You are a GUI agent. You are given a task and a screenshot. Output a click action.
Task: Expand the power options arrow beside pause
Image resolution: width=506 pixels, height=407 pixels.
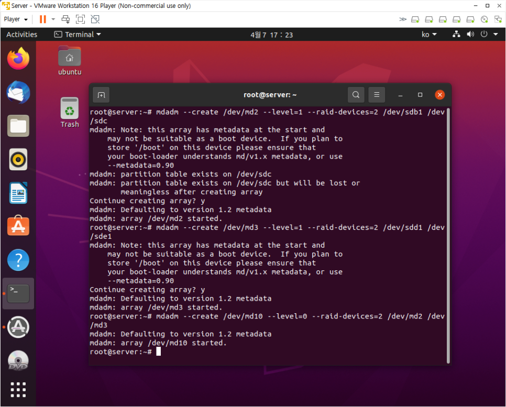pos(53,19)
